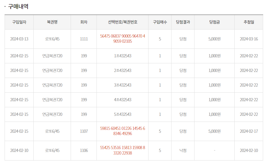Click the 구매내역 section heading
This screenshot has height=166, width=266.
click(x=18, y=7)
